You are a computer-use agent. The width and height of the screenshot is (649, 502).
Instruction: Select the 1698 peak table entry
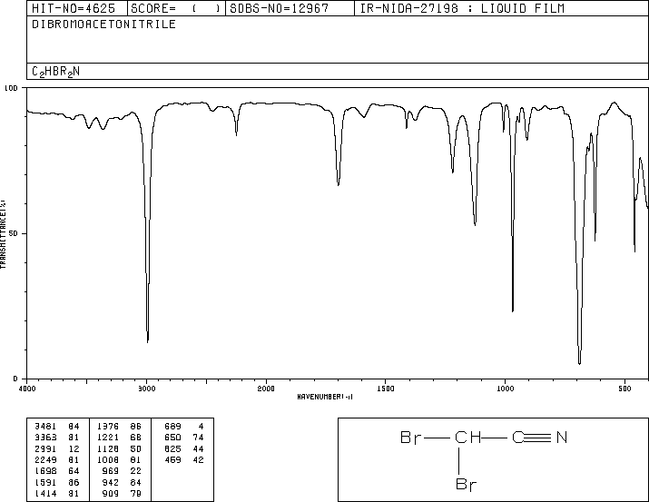(x=56, y=471)
